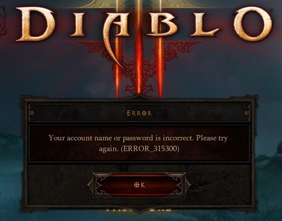Click the partially hidden Password label
Image resolution: width=282 pixels, height=221 pixels.
click(139, 209)
